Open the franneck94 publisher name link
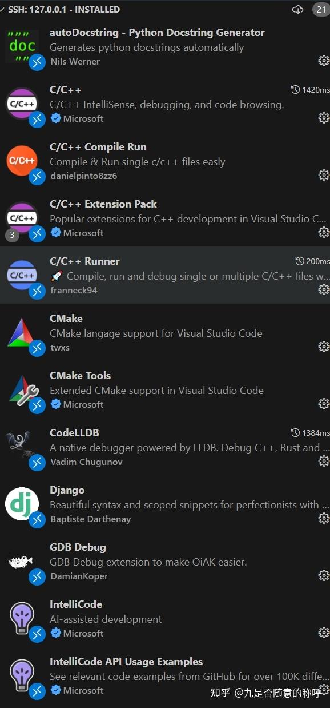The height and width of the screenshot is (708, 330). 74,290
